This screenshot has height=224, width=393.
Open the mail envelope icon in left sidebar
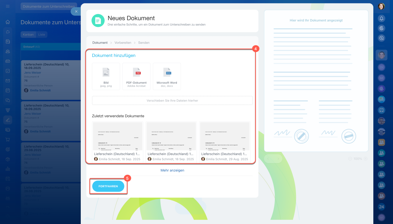click(x=8, y=81)
